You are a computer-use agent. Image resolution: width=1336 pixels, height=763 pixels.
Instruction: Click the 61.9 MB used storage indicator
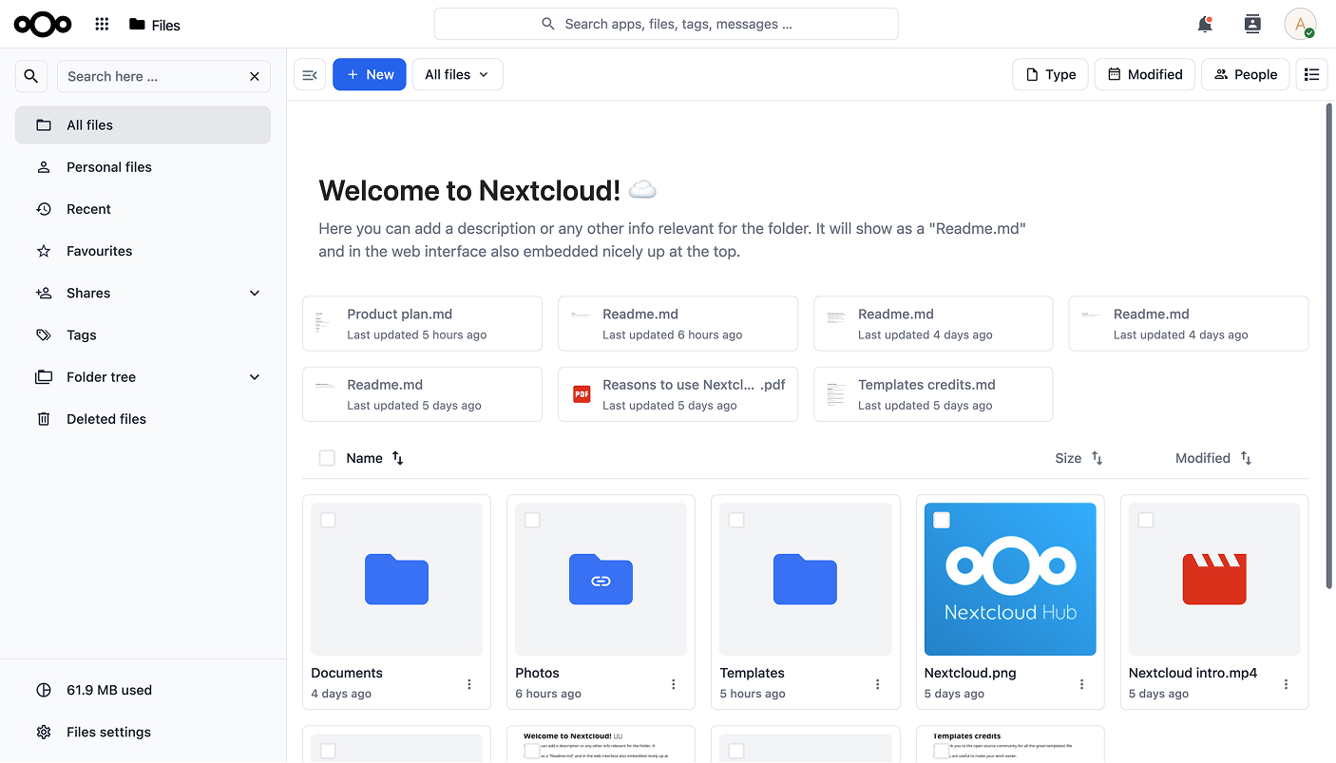click(x=143, y=691)
